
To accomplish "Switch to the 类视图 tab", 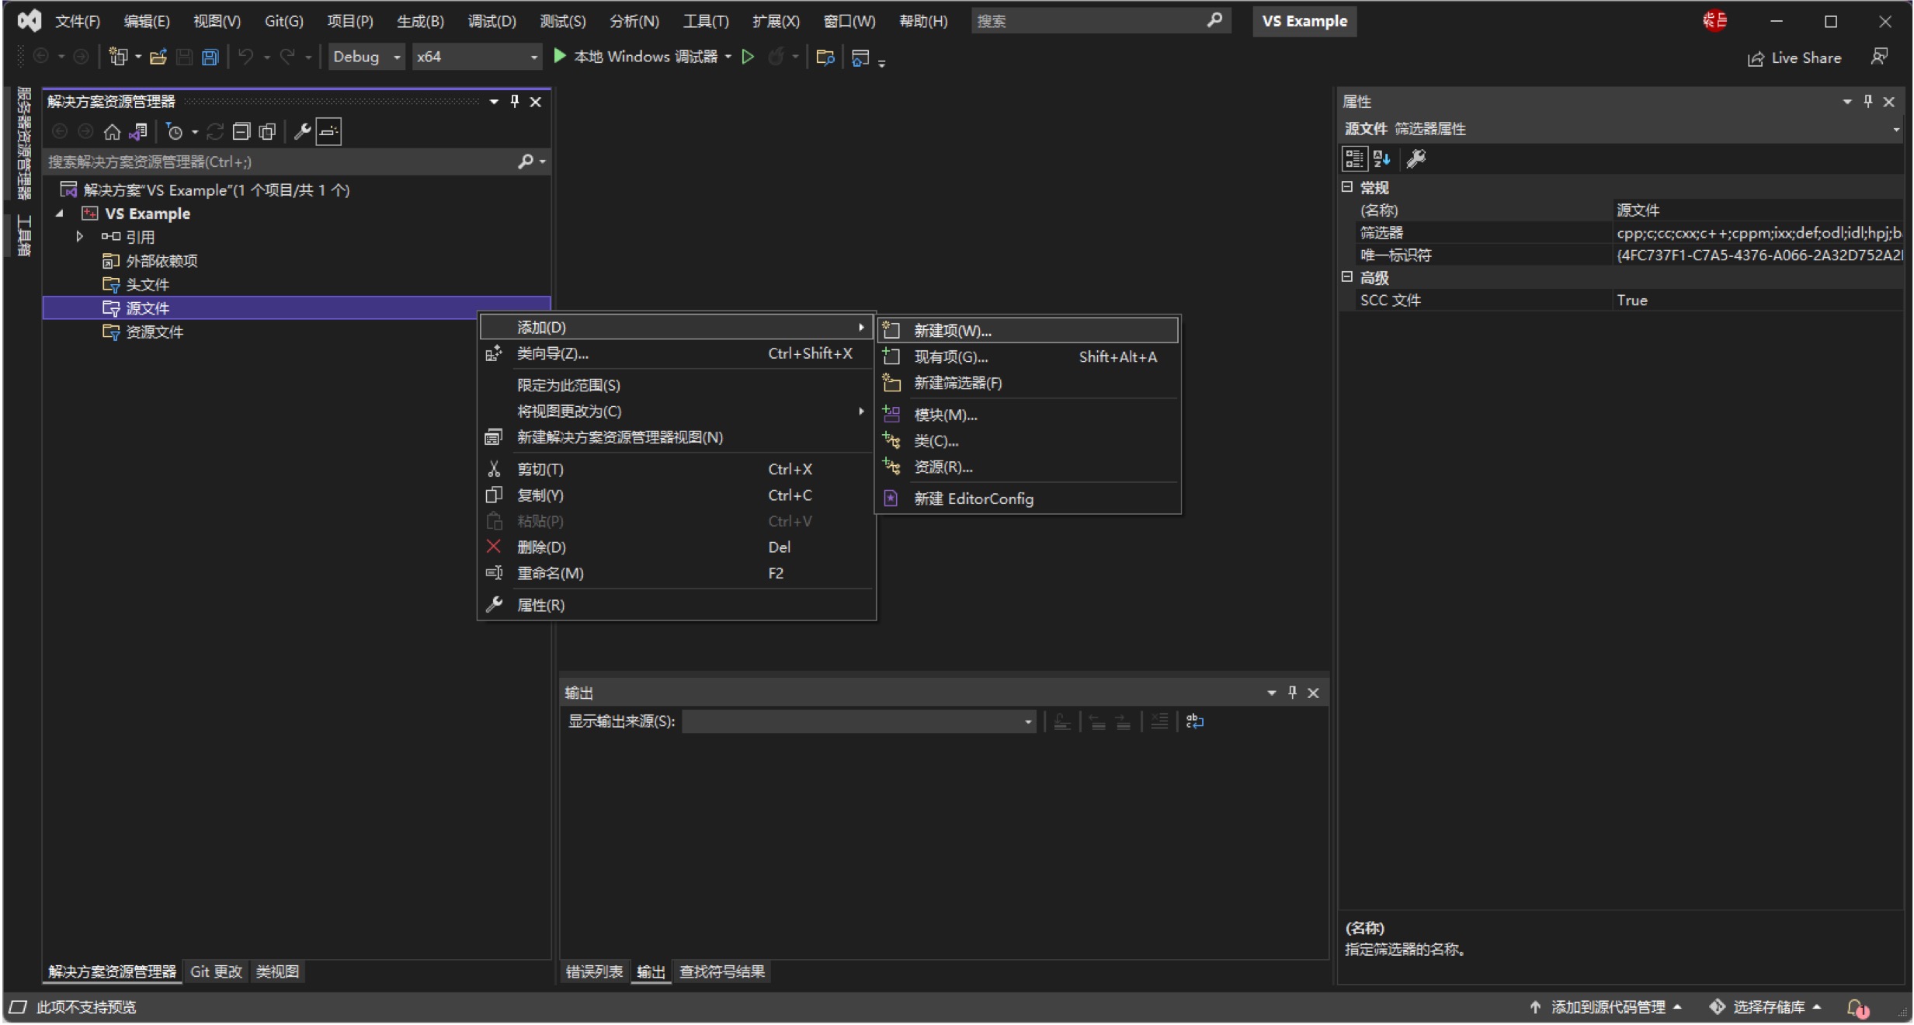I will pyautogui.click(x=277, y=972).
